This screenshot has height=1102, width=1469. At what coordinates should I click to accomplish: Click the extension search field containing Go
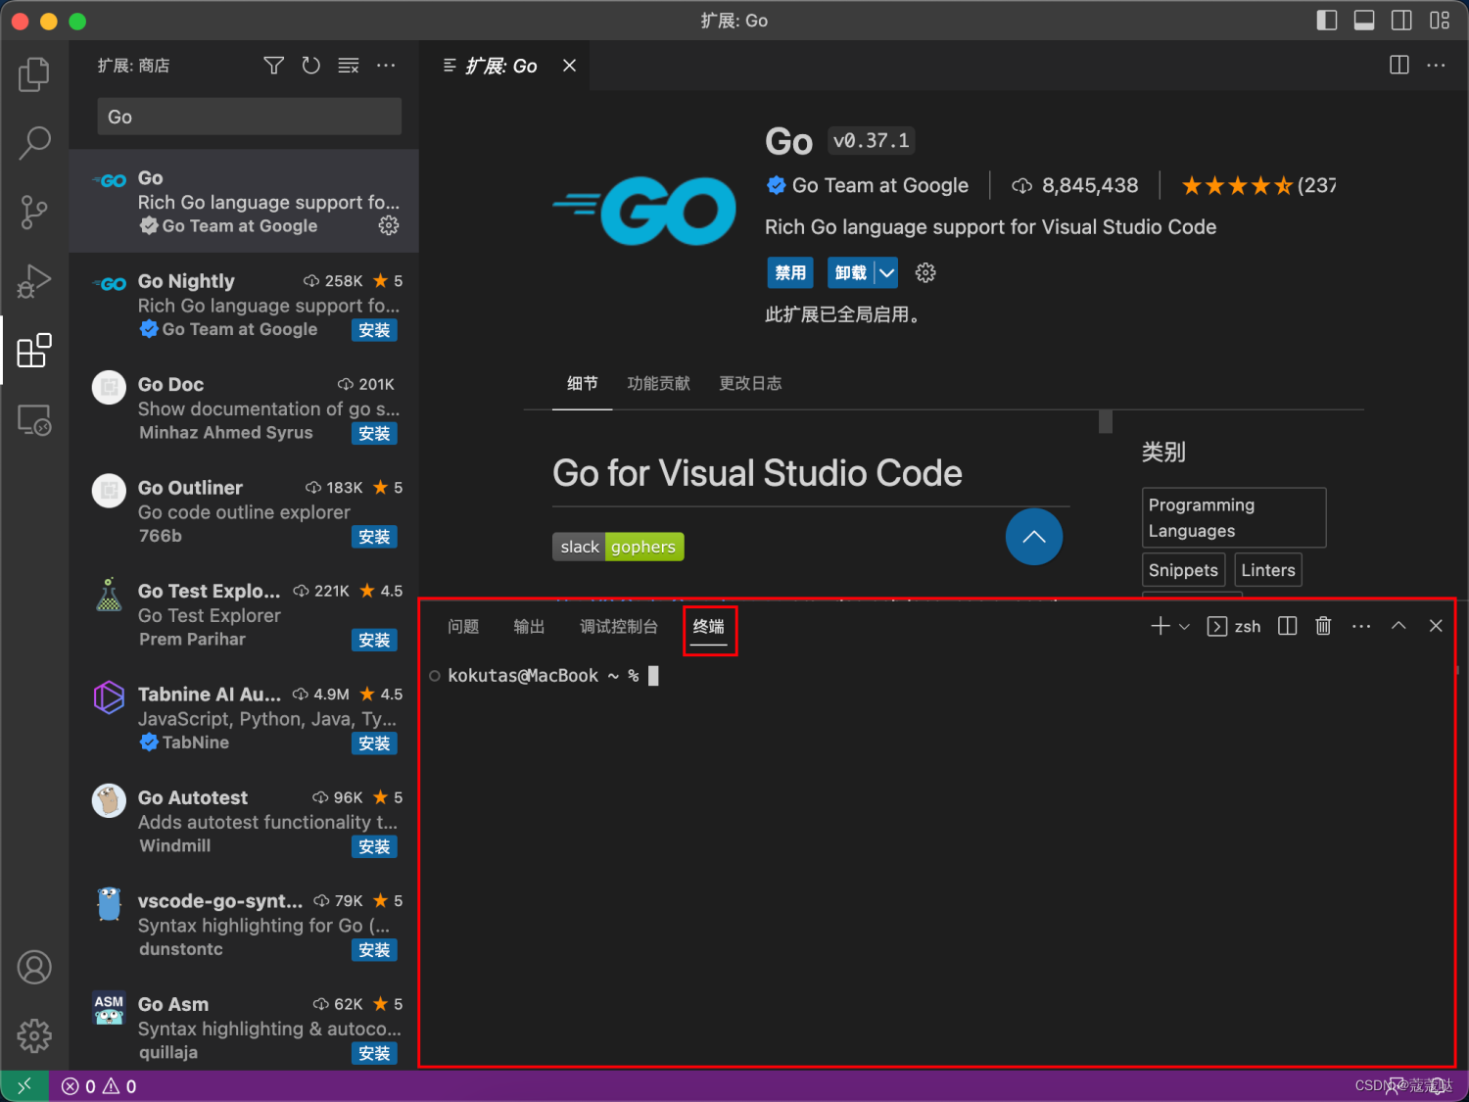pos(250,117)
